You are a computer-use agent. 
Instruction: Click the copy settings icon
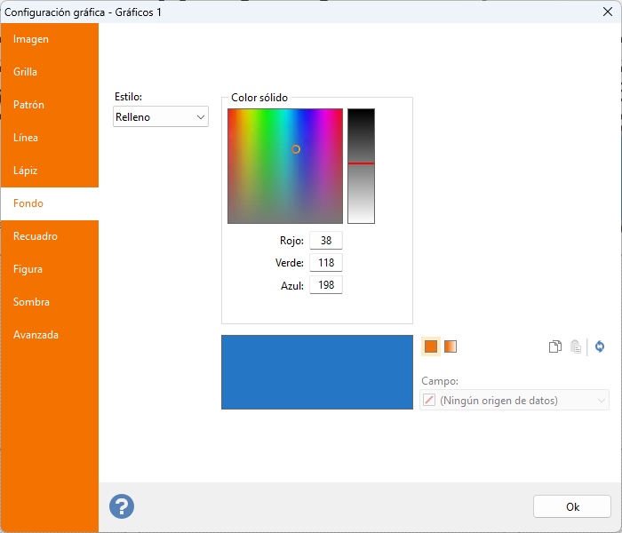554,347
